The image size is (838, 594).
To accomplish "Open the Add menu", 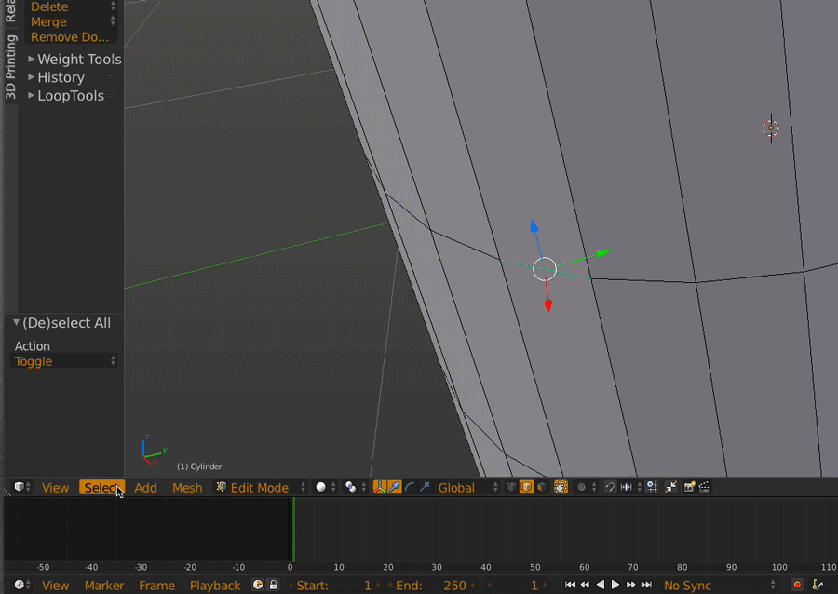I will [145, 487].
